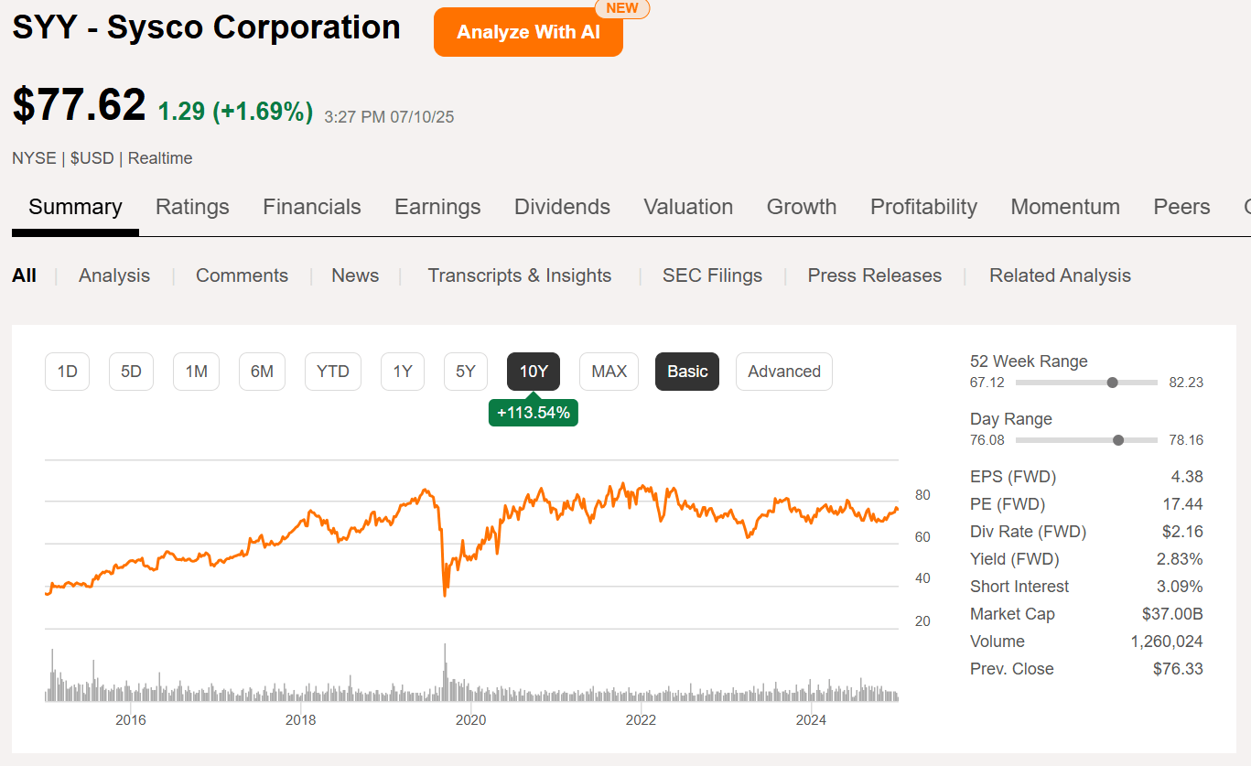This screenshot has height=766, width=1251.
Task: Open the Valuation tab
Action: [x=688, y=207]
